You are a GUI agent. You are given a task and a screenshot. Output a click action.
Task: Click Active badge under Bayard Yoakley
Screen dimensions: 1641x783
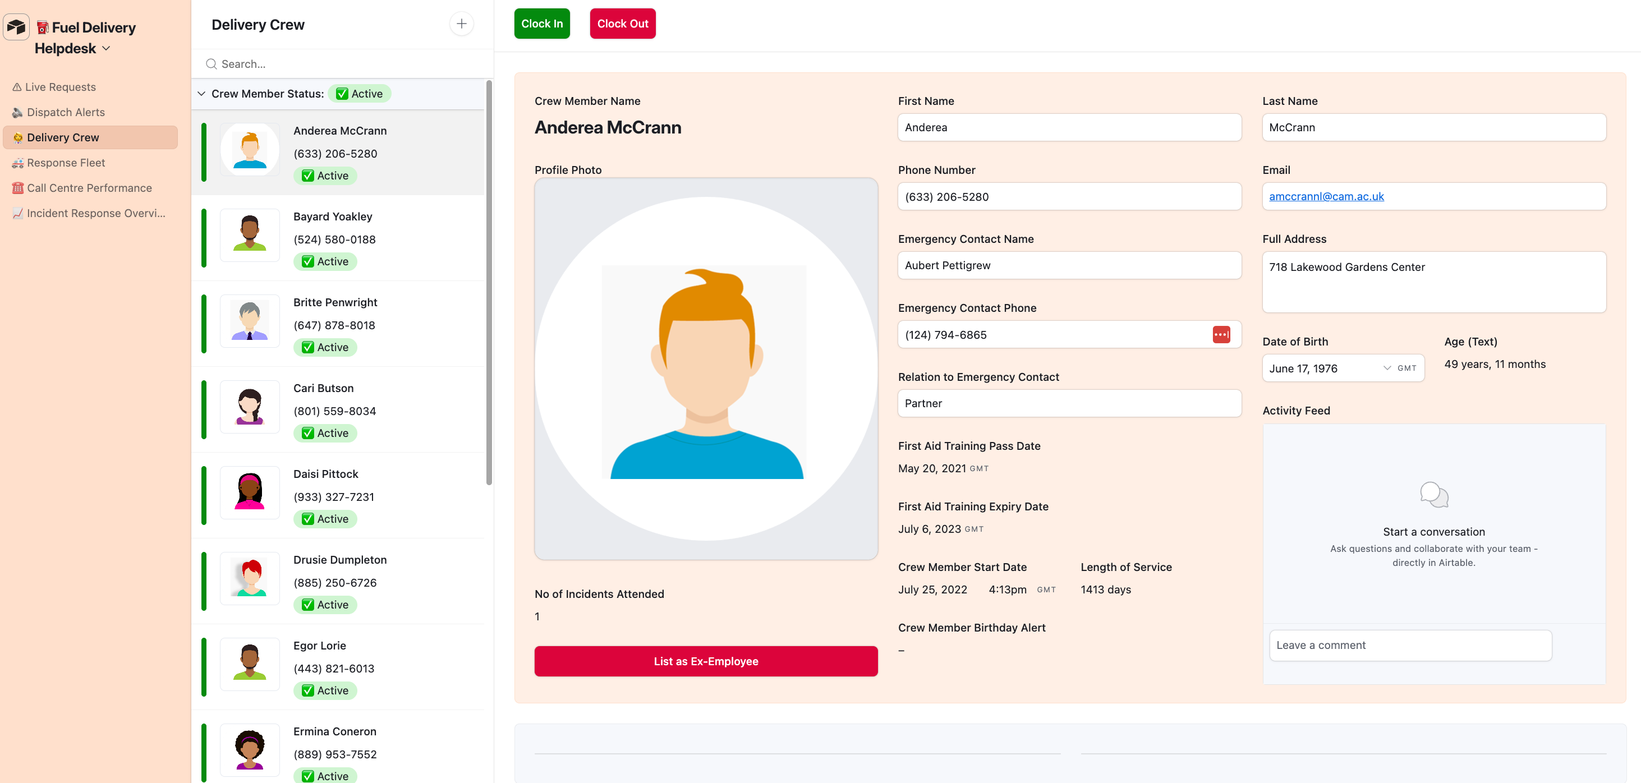tap(325, 262)
